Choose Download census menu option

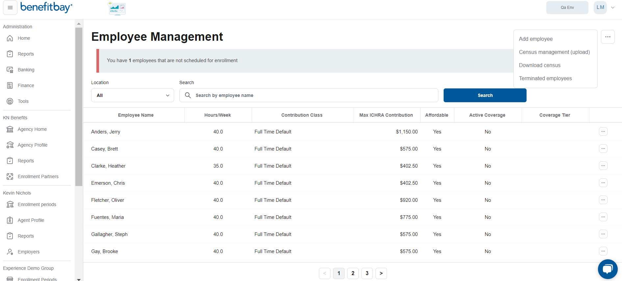(539, 65)
